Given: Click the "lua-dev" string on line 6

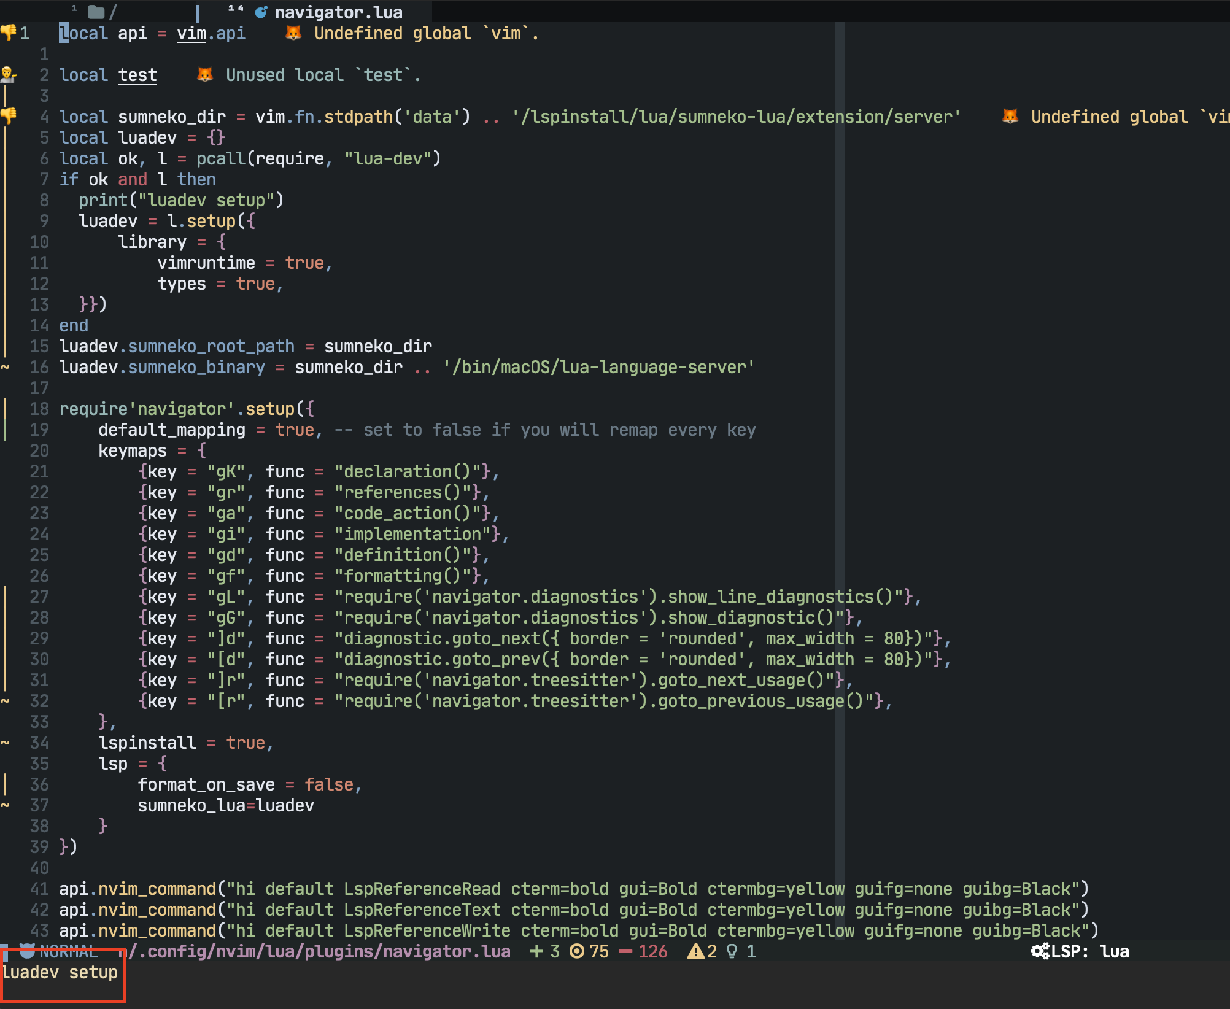Looking at the screenshot, I should tap(387, 158).
